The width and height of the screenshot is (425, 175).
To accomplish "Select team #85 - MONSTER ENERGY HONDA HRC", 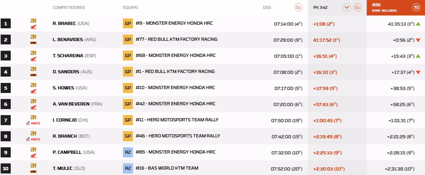I will 176,152.
